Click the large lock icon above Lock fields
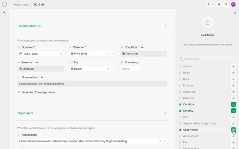The image size is (239, 149). [207, 22]
